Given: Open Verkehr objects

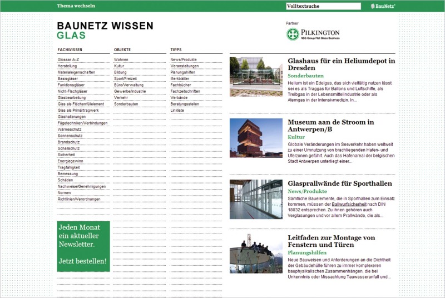Looking at the screenshot, I should 121,97.
